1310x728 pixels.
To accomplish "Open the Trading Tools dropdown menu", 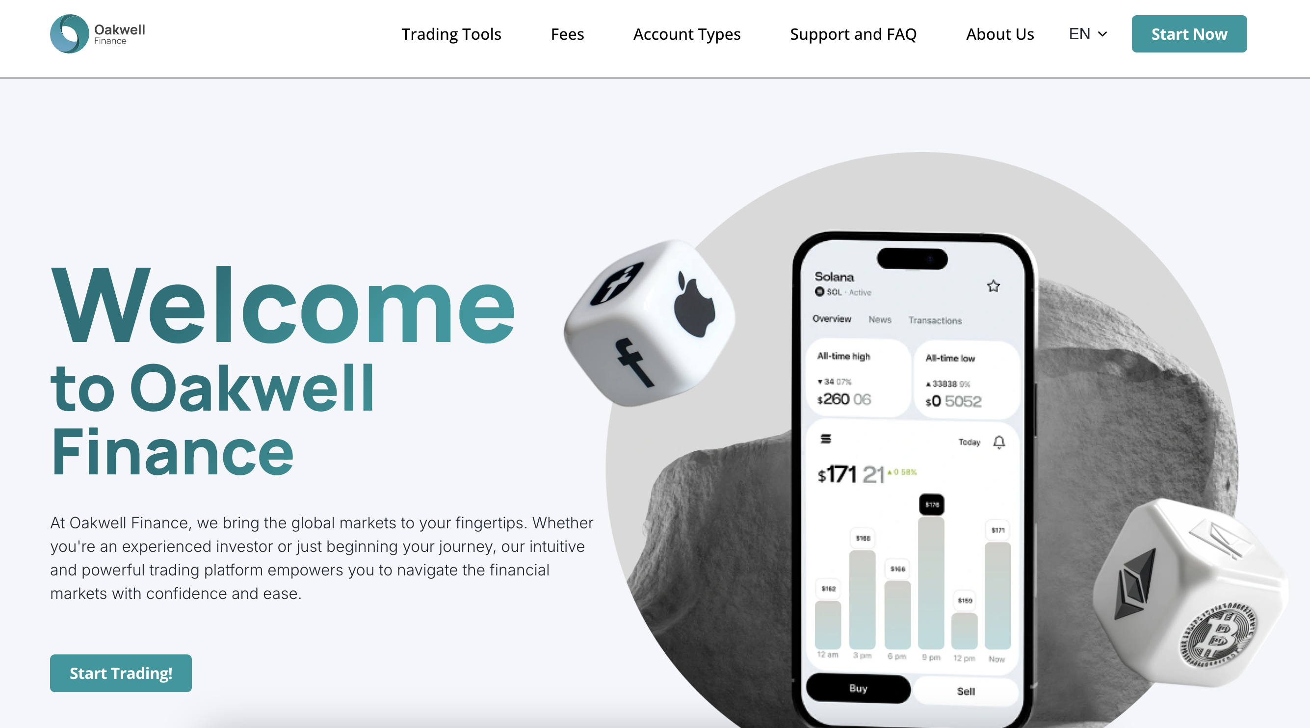I will (x=451, y=33).
